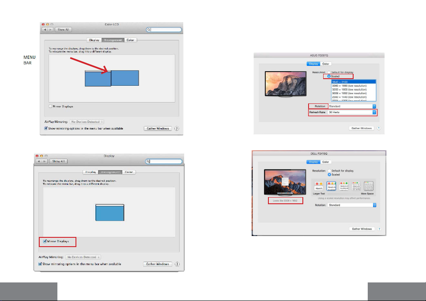This screenshot has width=426, height=301.
Task: Select Default for display in ASUS PB287Q window
Action: (329, 72)
